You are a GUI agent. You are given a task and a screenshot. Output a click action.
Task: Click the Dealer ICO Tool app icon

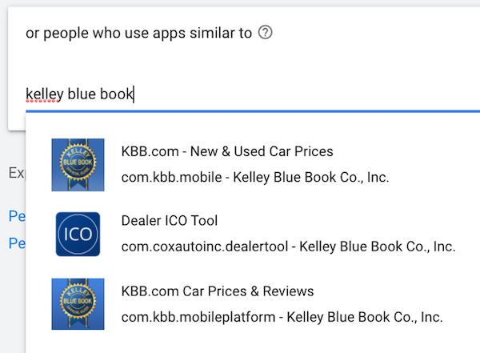coord(78,234)
